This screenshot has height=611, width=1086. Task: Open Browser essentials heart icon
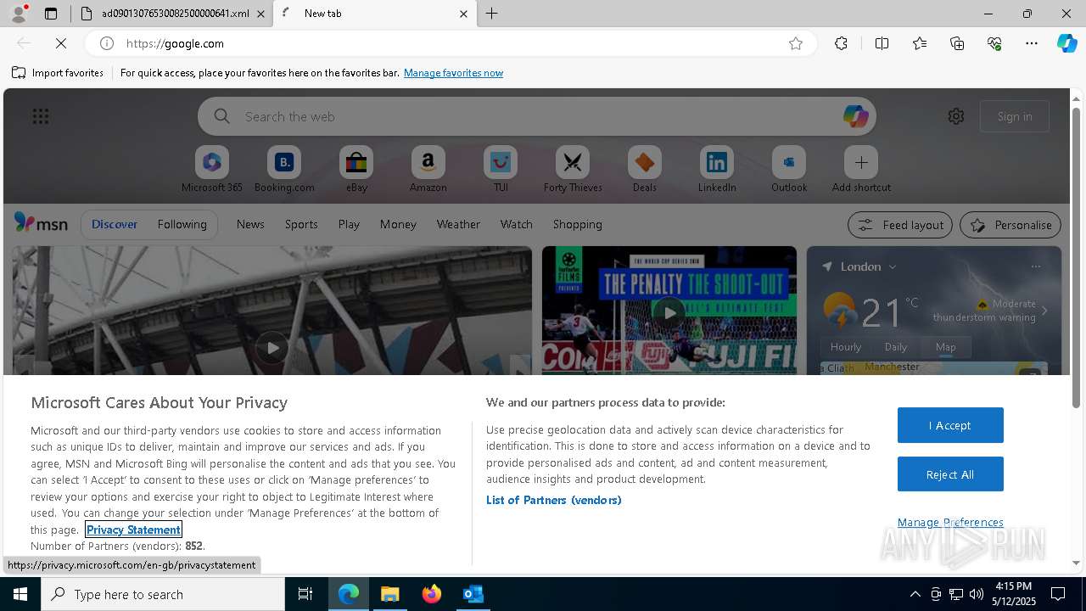pyautogui.click(x=994, y=43)
